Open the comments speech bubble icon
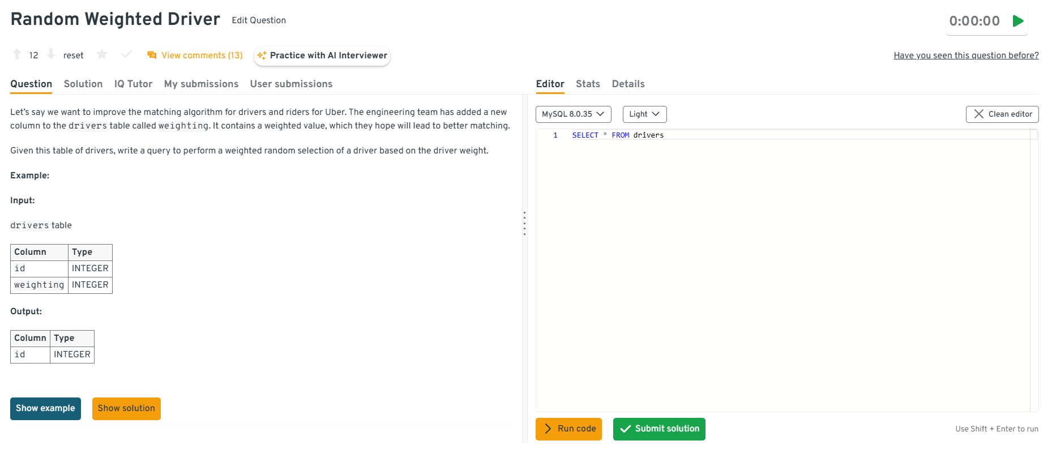1052x449 pixels. click(152, 55)
